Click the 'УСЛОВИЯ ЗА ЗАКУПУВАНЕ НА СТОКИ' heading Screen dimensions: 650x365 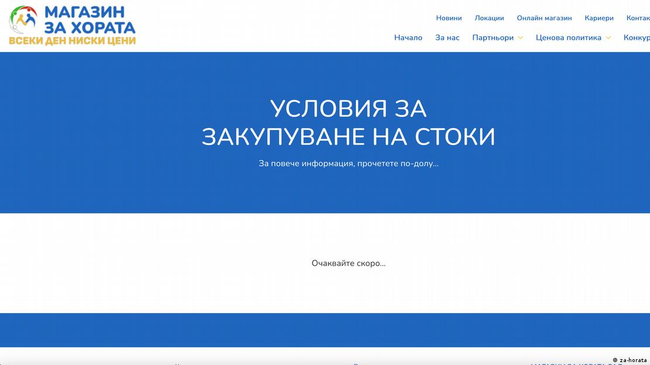348,123
